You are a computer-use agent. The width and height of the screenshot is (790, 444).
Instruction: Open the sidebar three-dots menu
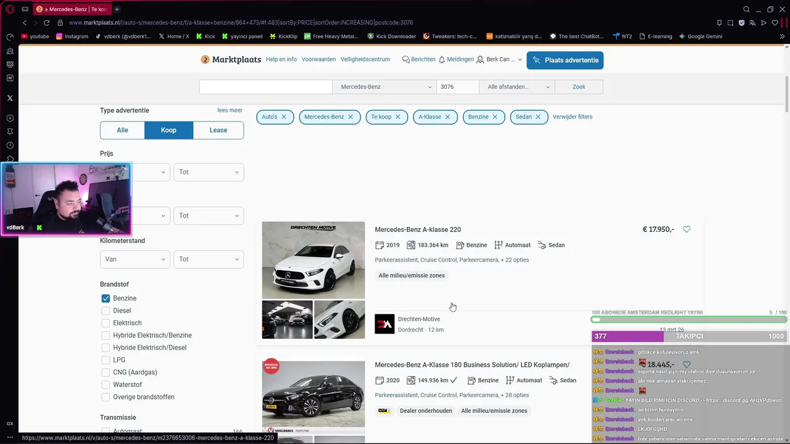10,437
